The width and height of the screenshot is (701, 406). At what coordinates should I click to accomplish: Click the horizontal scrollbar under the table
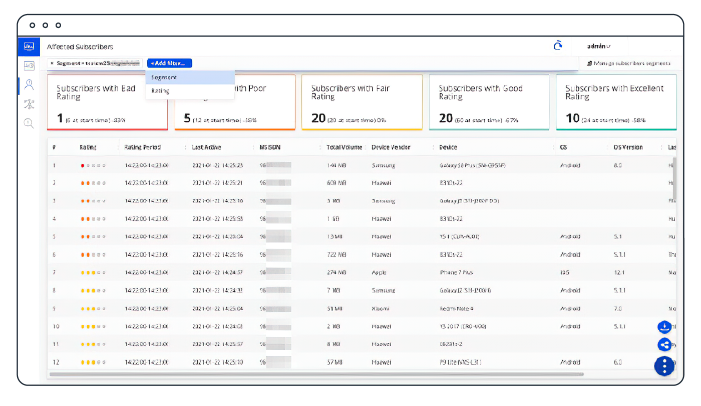pyautogui.click(x=315, y=374)
